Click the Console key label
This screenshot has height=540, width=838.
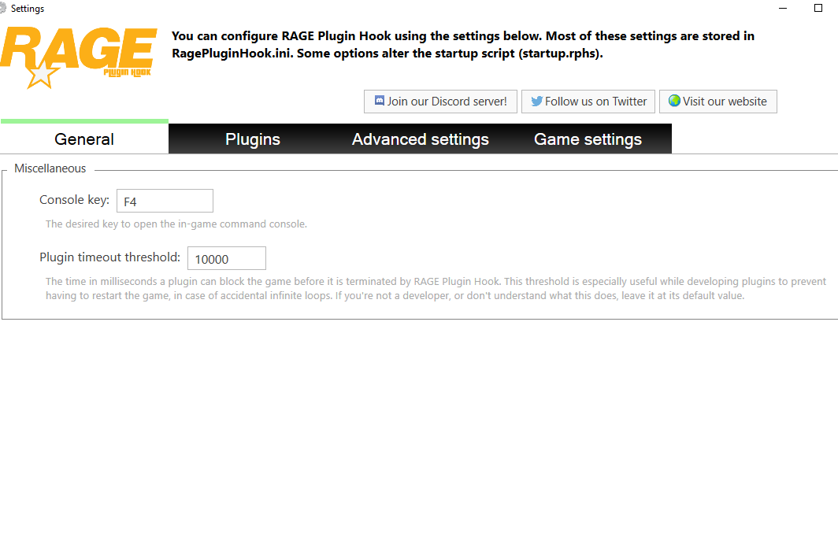[74, 200]
